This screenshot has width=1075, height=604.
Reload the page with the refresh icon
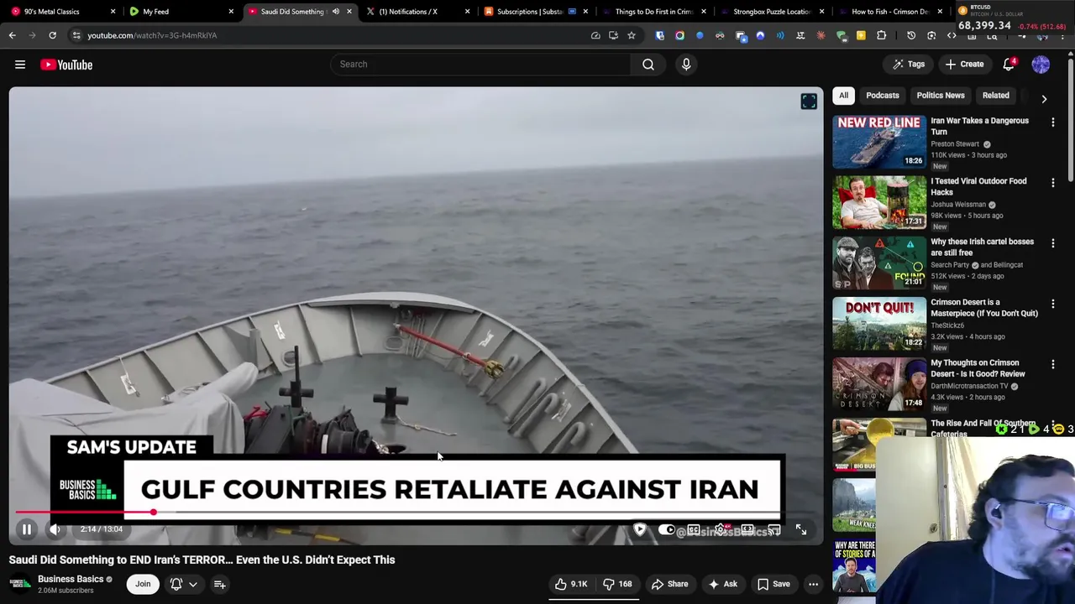tap(52, 35)
